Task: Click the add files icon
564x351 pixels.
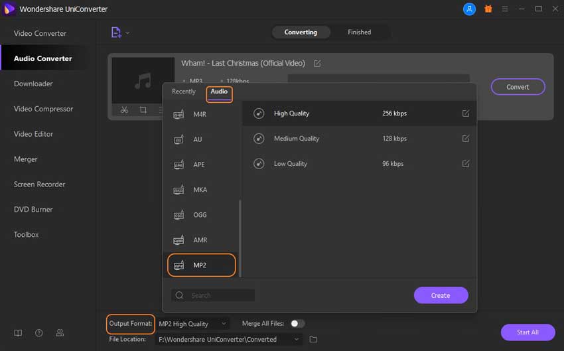Action: tap(116, 33)
